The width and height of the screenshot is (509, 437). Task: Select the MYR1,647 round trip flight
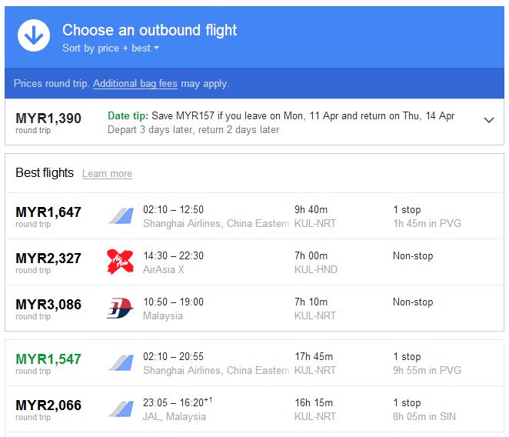(254, 216)
